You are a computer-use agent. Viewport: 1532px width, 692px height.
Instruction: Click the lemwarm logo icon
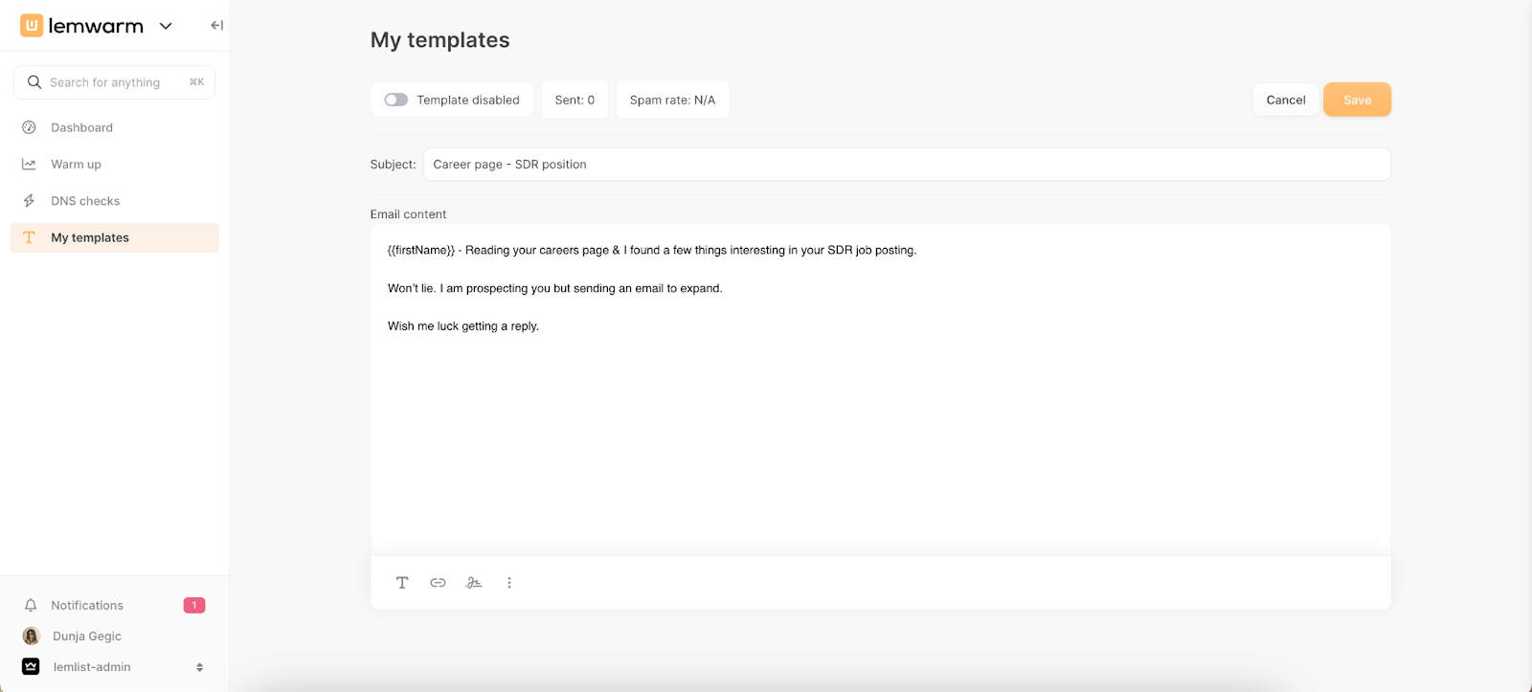click(x=32, y=26)
